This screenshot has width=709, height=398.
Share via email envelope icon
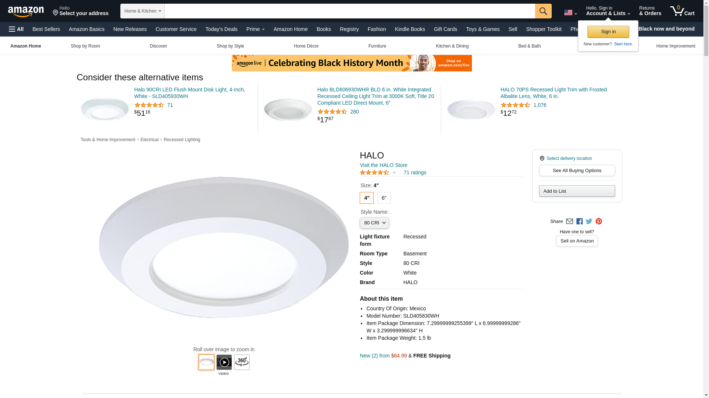click(569, 221)
